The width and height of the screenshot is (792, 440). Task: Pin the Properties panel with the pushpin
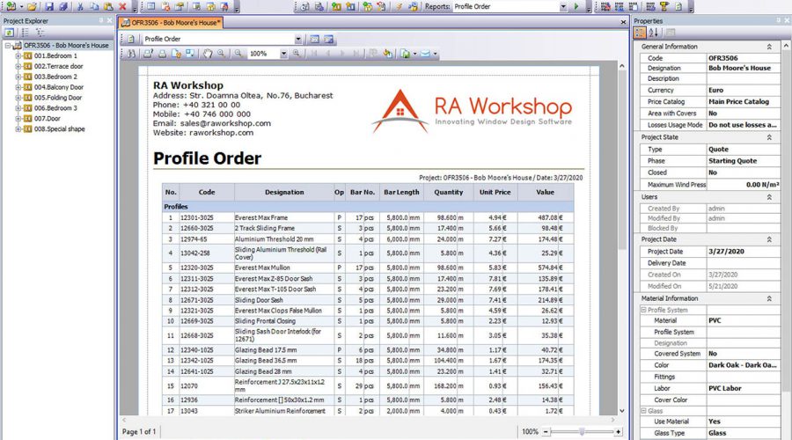coord(778,20)
